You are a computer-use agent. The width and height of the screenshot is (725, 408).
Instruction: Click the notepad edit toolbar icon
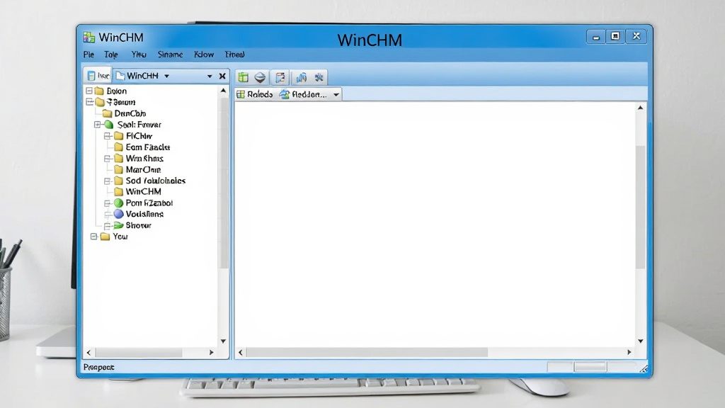(280, 77)
